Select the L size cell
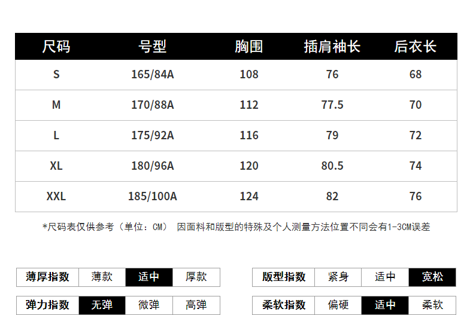This screenshot has height=315, width=473. click(56, 135)
